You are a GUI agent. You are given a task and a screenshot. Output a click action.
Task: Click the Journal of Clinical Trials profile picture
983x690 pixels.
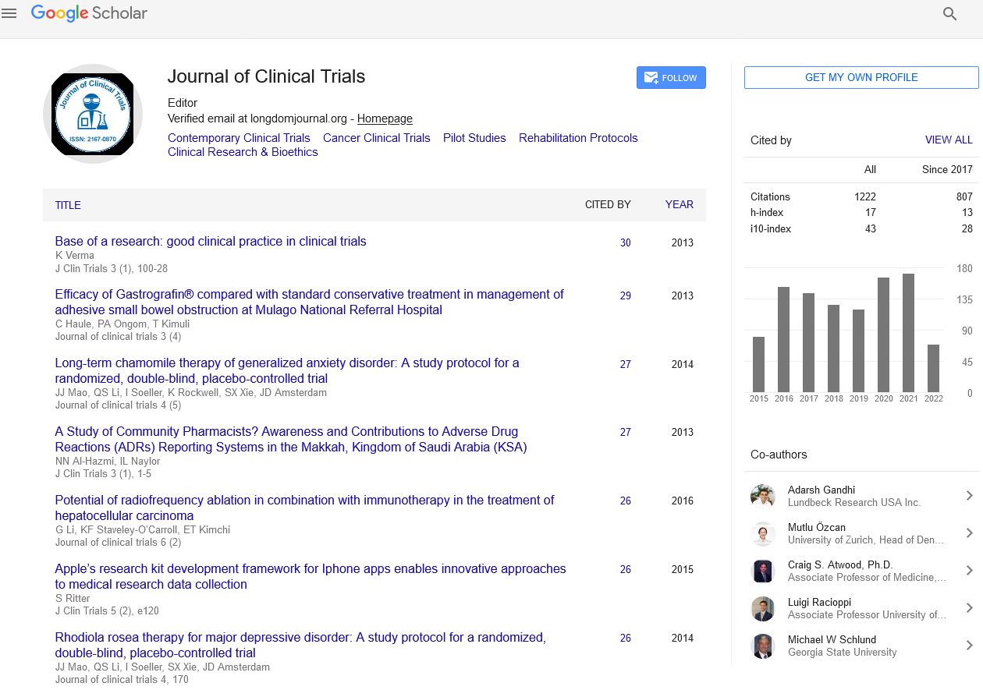click(x=92, y=114)
